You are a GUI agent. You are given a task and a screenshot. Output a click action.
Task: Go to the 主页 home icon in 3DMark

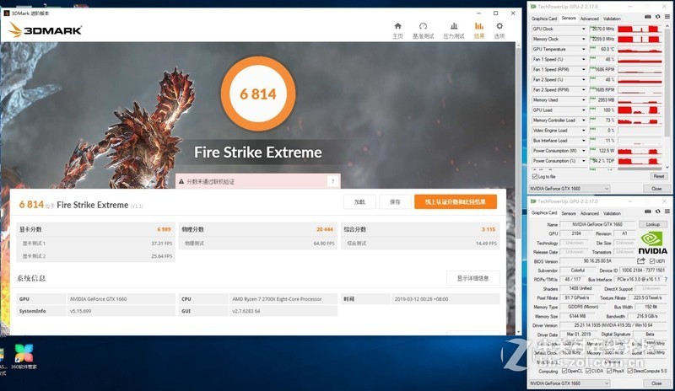(397, 30)
